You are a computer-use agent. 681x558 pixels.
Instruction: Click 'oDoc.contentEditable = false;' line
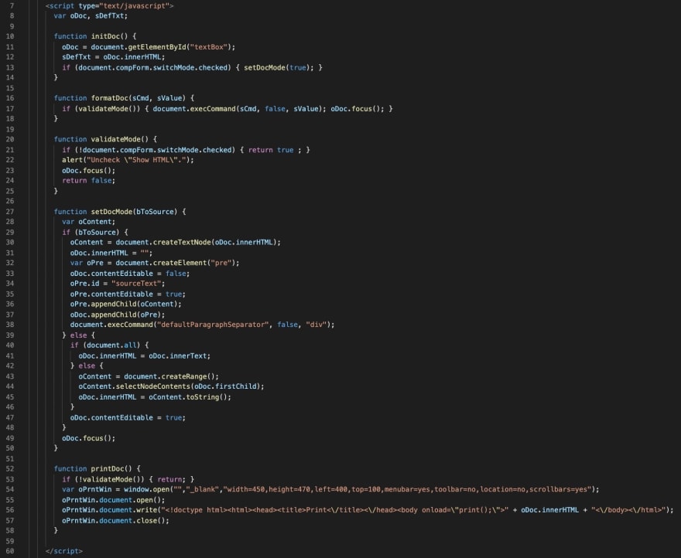(x=130, y=274)
